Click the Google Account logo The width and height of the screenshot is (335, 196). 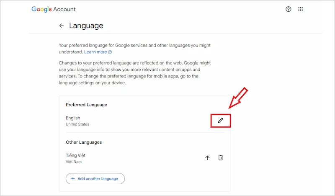(54, 9)
